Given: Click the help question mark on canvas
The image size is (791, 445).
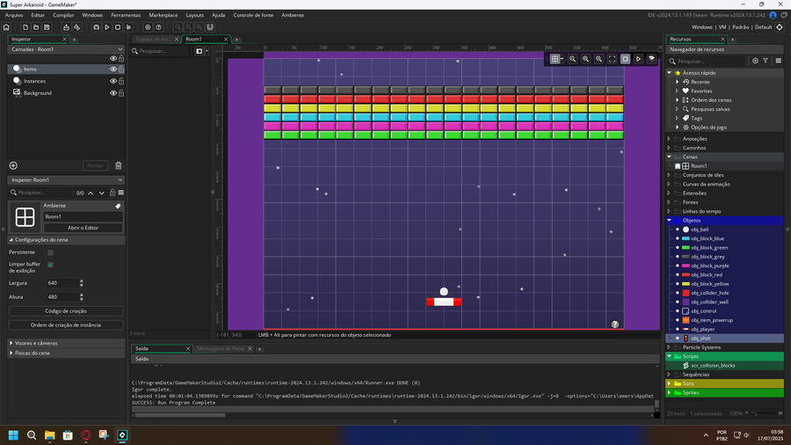Looking at the screenshot, I should [614, 325].
